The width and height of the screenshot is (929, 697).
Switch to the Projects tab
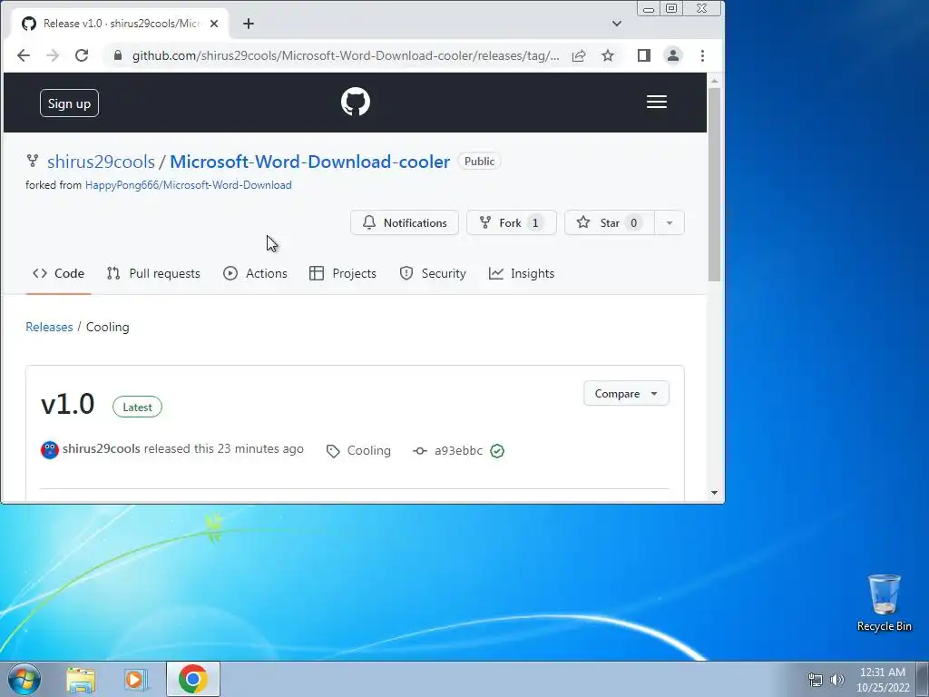point(343,273)
